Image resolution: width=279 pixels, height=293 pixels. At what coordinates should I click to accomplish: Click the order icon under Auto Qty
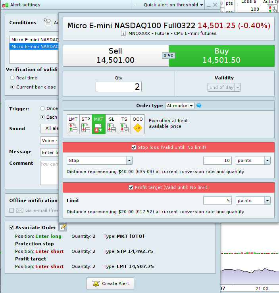click(272, 9)
